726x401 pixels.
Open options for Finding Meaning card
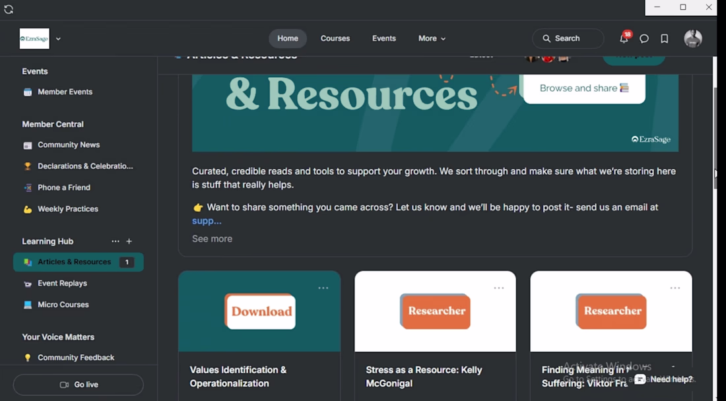[675, 288]
